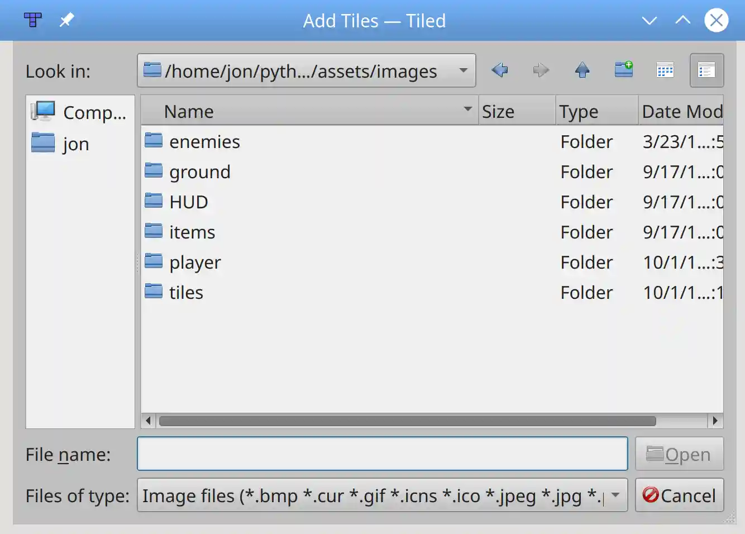
Task: Go forward in folder history
Action: coord(540,70)
